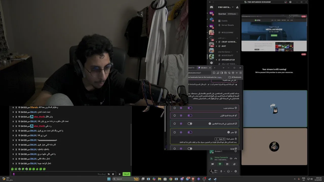Open Discord inbox icon in title bar
The height and width of the screenshot is (182, 324).
(286, 2)
